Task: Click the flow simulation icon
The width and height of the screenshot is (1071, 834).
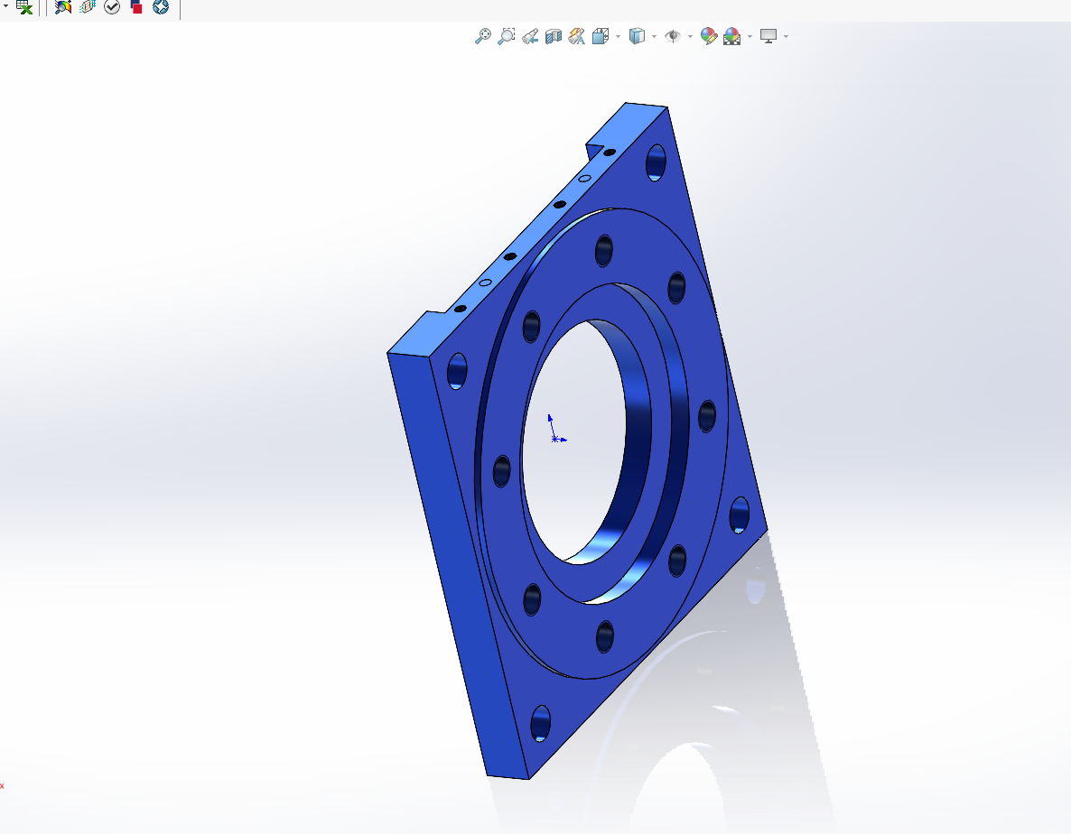Action: coord(88,7)
